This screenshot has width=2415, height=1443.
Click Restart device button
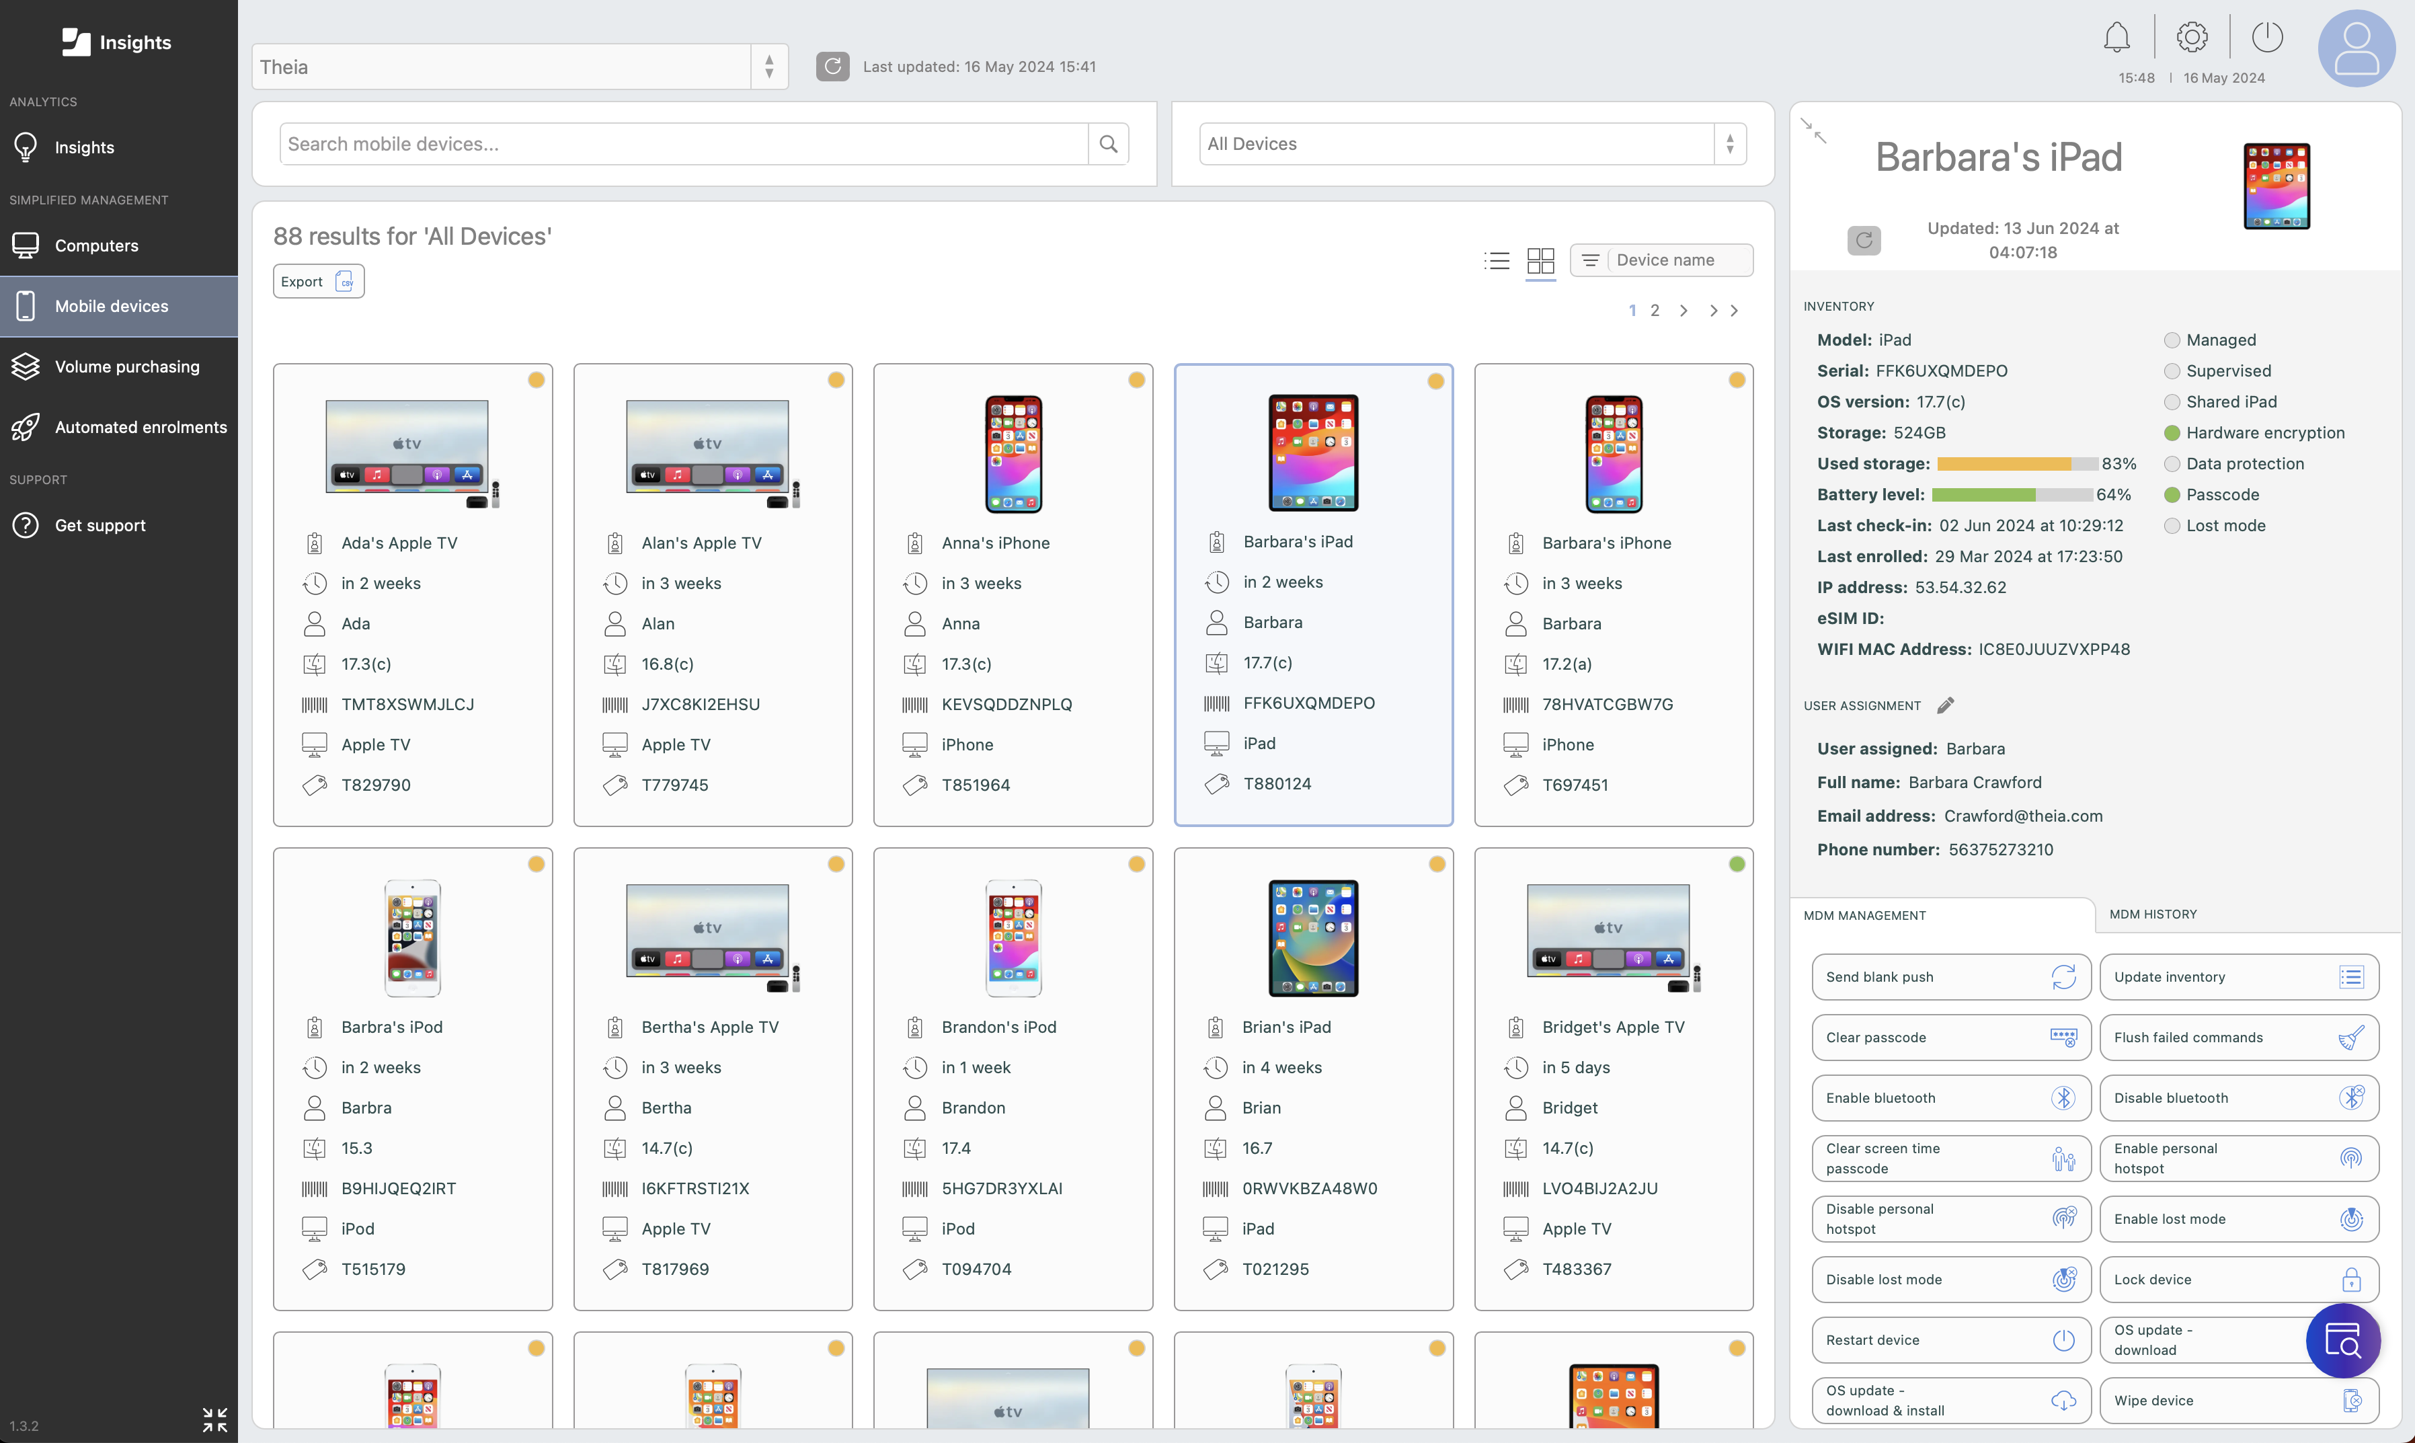1950,1340
